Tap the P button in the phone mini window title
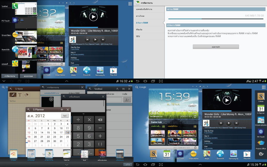Image resolution: width=267 pixels, height=167 pixels. [x=117, y=89]
